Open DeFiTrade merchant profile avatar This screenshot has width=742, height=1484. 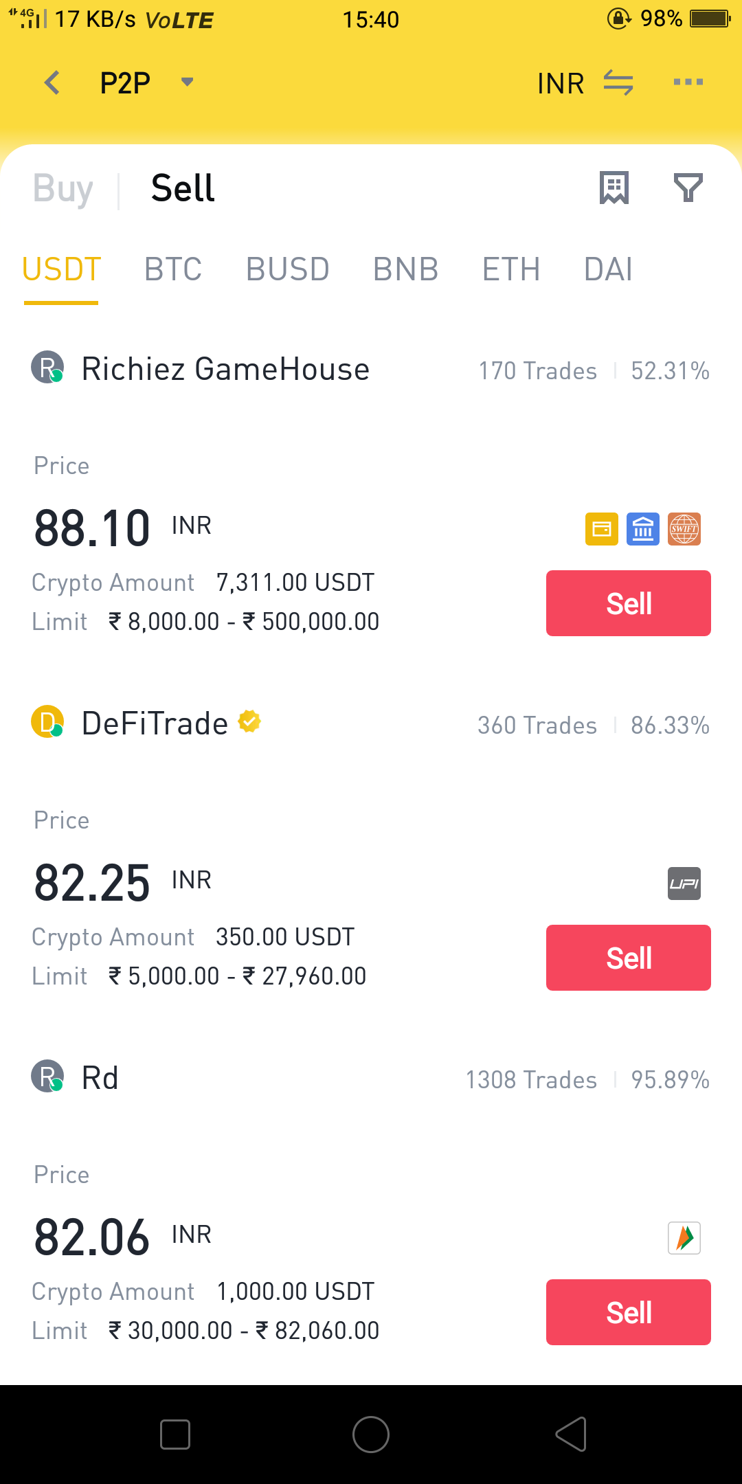47,722
